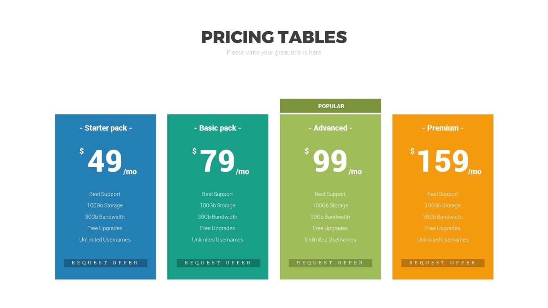The width and height of the screenshot is (548, 308).
Task: Click 30Gb Bandwidth in the Advanced card
Action: tap(330, 217)
